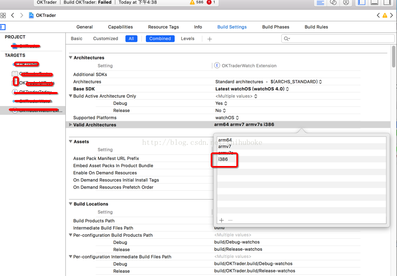
Task: Collapse Build Active Architecture Only row
Action: (71, 96)
